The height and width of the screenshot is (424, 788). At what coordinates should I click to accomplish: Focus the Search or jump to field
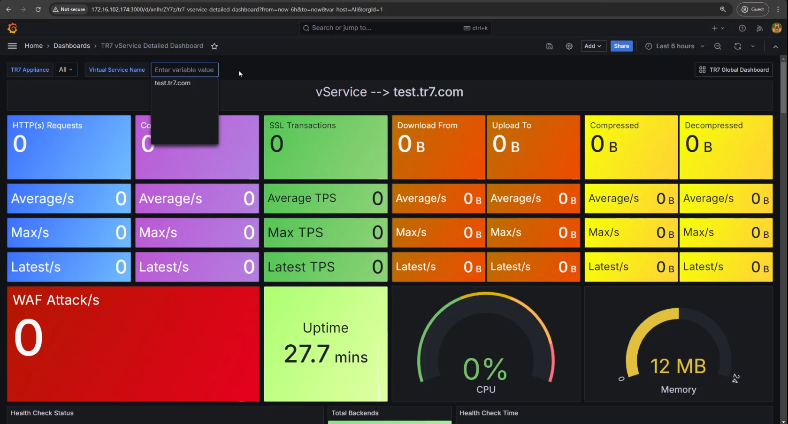click(395, 28)
